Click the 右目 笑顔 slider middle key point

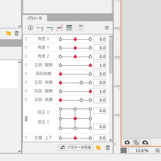pyautogui.click(x=81, y=100)
